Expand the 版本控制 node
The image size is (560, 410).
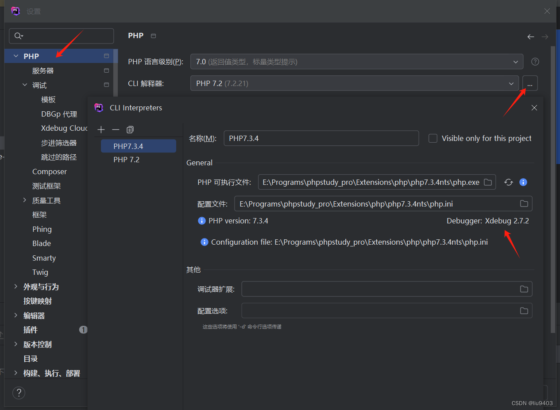(16, 344)
